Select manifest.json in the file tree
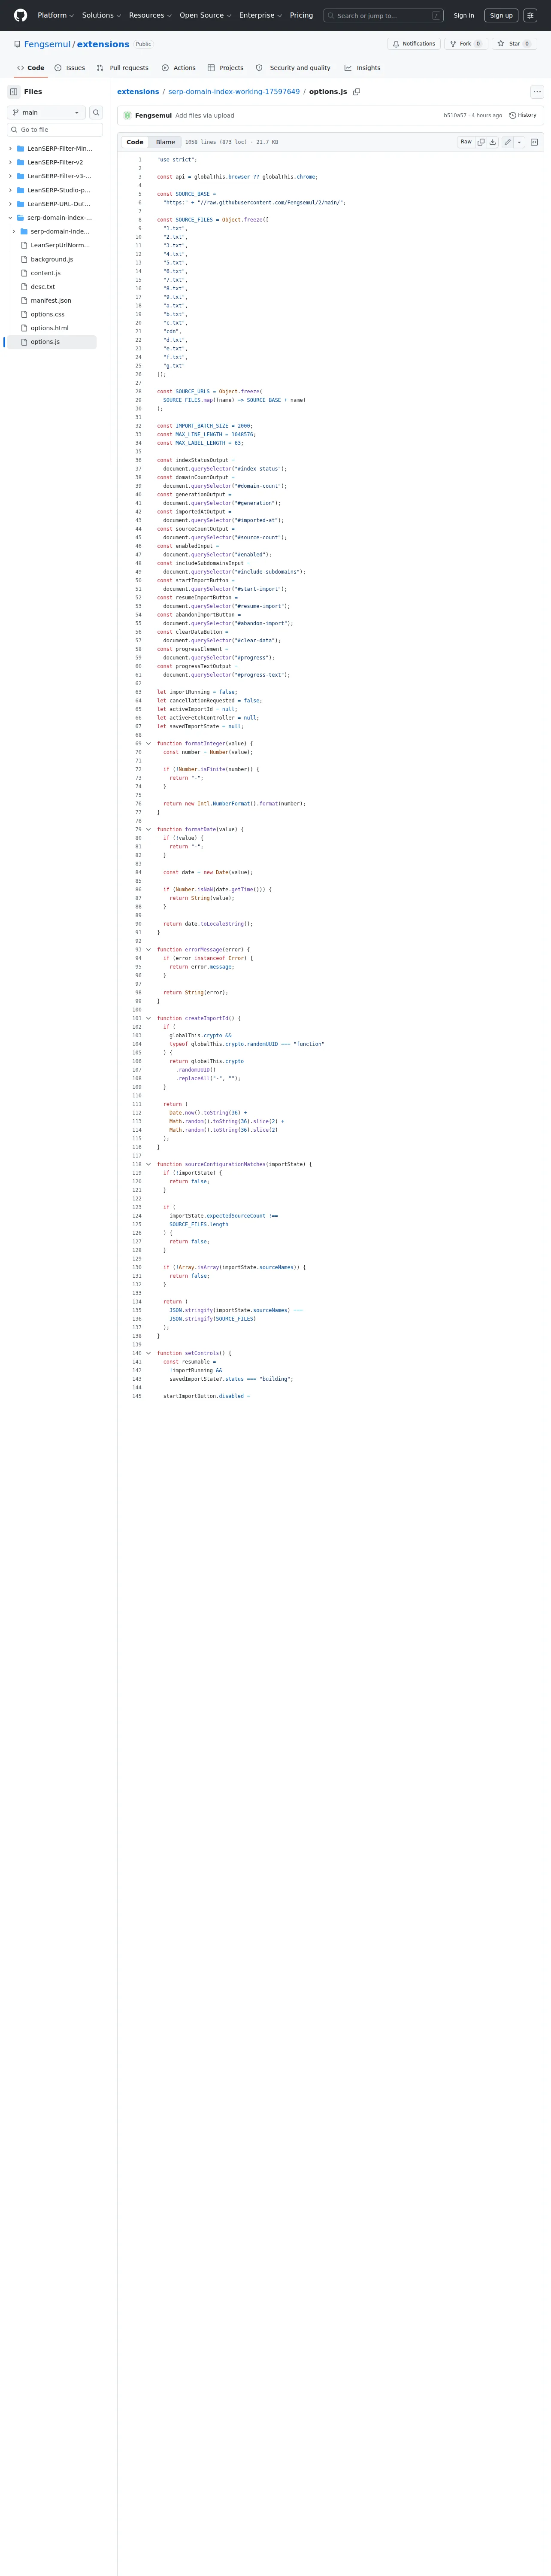The width and height of the screenshot is (551, 2576). pos(51,300)
